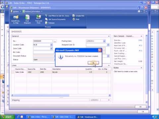Confirm the pick created message with OK
The height and width of the screenshot is (119, 159).
[x=93, y=63]
